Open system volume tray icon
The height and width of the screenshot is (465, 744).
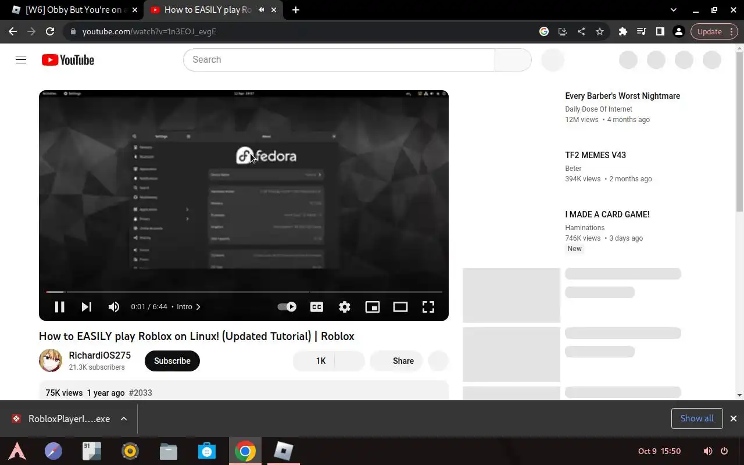tap(707, 451)
